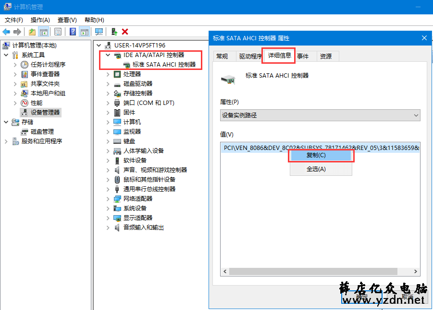Select the 计算机 device tree item
The height and width of the screenshot is (310, 433).
pos(132,122)
